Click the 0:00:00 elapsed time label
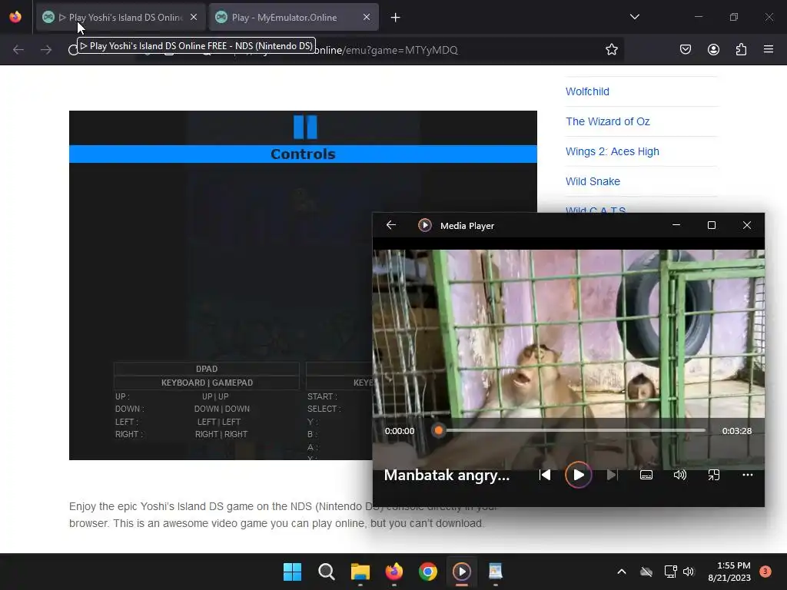Viewport: 787px width, 590px height. coord(400,431)
